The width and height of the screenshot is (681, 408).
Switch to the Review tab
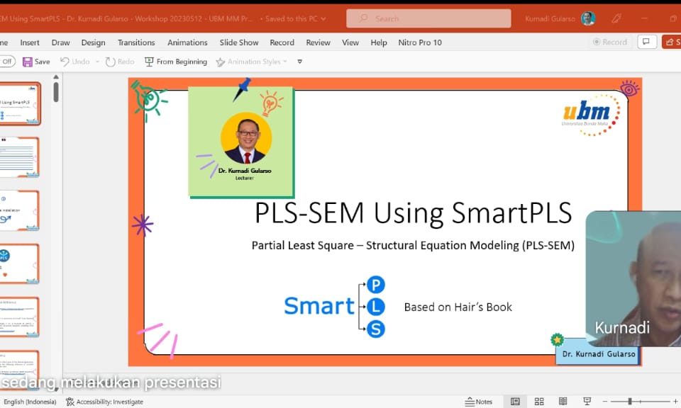pyautogui.click(x=318, y=42)
